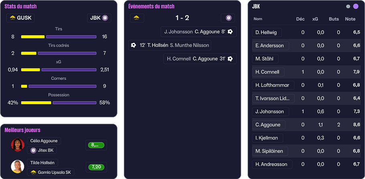The height and width of the screenshot is (179, 365).
Task: Click the goal ball icon at 31 minutes
Action: pos(230,59)
